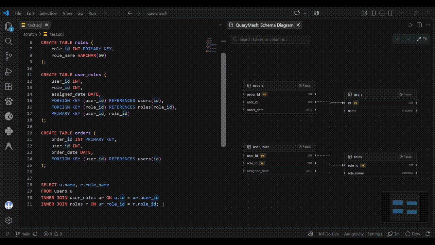This screenshot has height=245, width=435.
Task: Open the Run menu
Action: click(x=92, y=13)
